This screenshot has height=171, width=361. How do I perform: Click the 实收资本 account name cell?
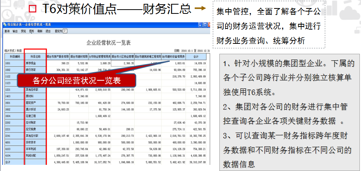pos(35,143)
